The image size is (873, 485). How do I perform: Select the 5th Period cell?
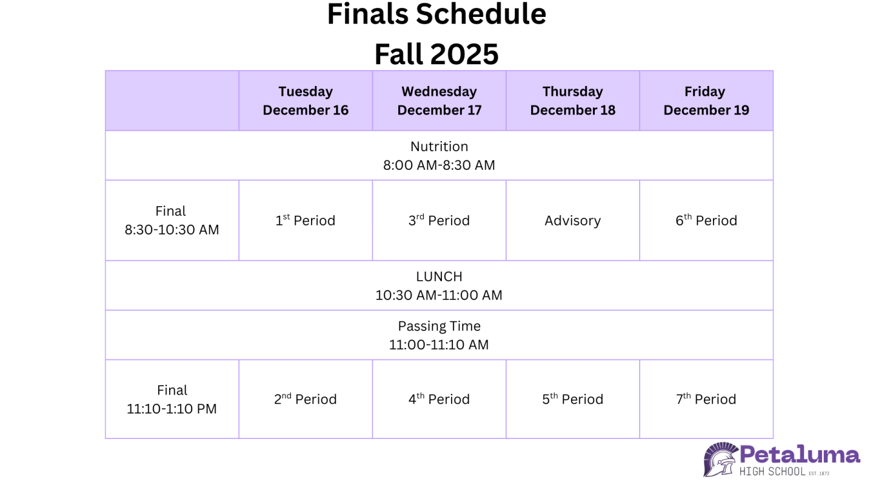point(572,400)
